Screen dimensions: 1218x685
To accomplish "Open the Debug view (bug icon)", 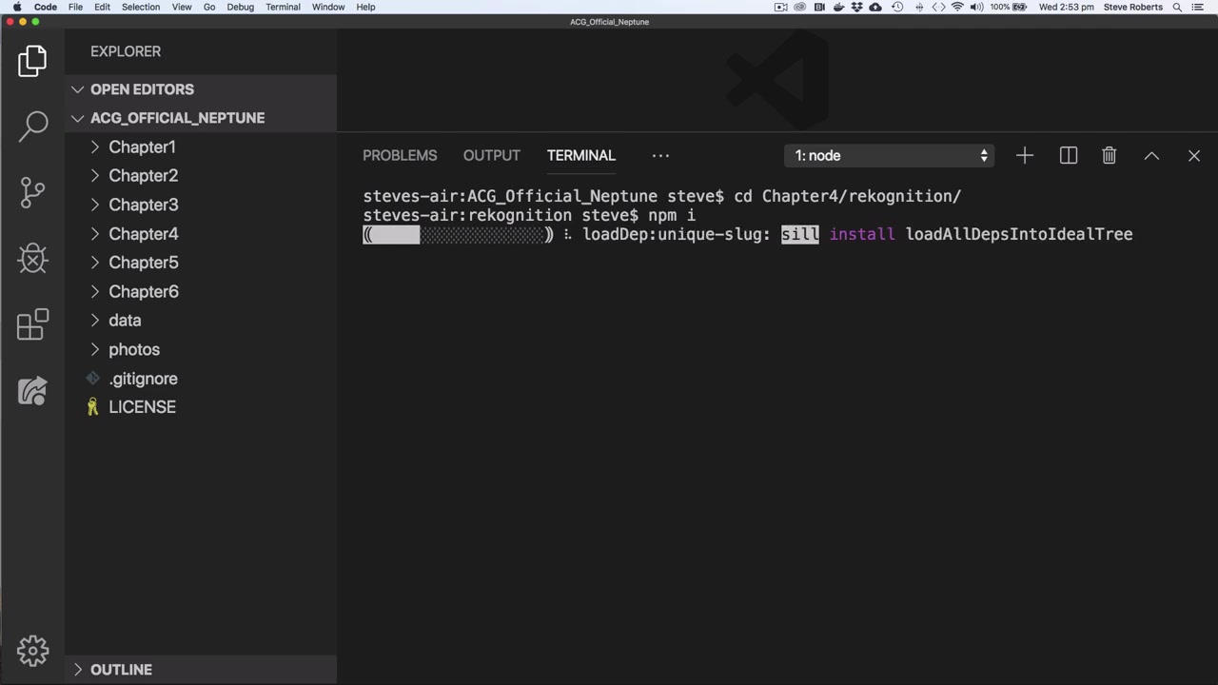I will point(32,259).
